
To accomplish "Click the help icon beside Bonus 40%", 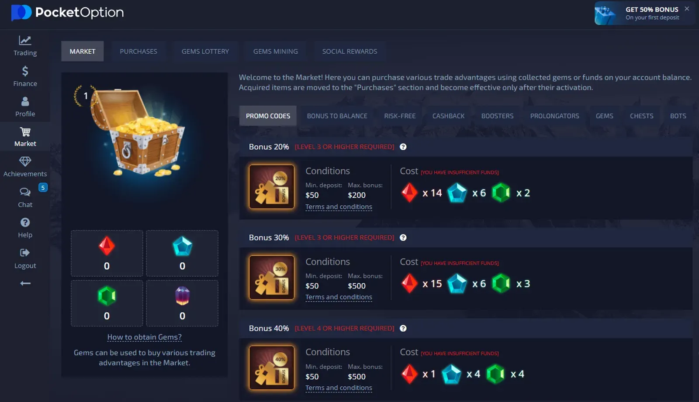I will [x=403, y=328].
